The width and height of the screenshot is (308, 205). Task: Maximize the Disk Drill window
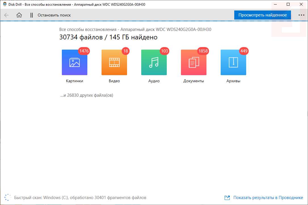coord(288,4)
